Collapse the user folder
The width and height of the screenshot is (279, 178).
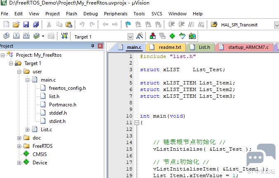tap(19, 72)
